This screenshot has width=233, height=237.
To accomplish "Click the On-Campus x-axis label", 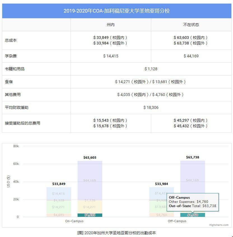I will 74,221.
